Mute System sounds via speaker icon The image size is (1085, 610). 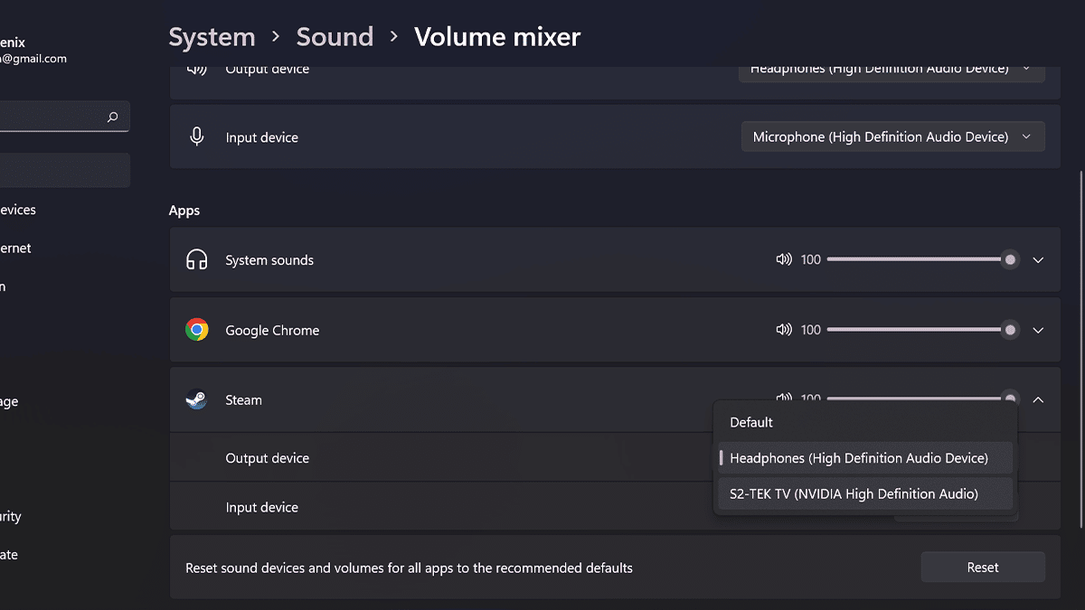pos(784,260)
